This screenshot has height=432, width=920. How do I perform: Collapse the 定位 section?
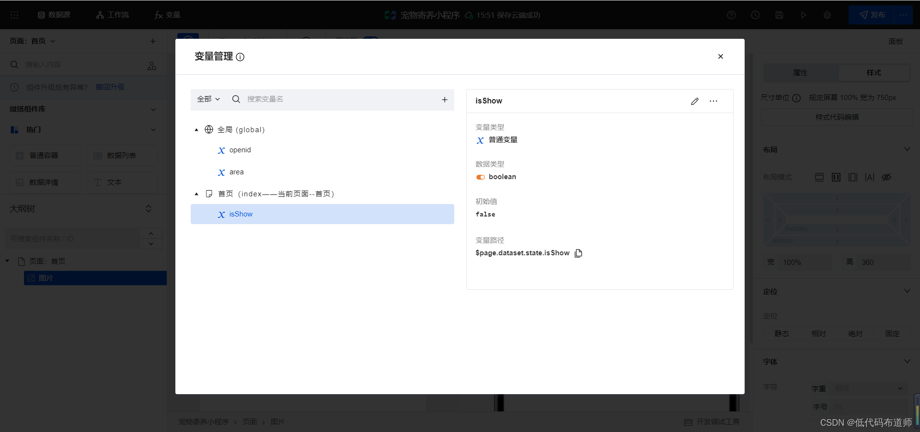(907, 291)
